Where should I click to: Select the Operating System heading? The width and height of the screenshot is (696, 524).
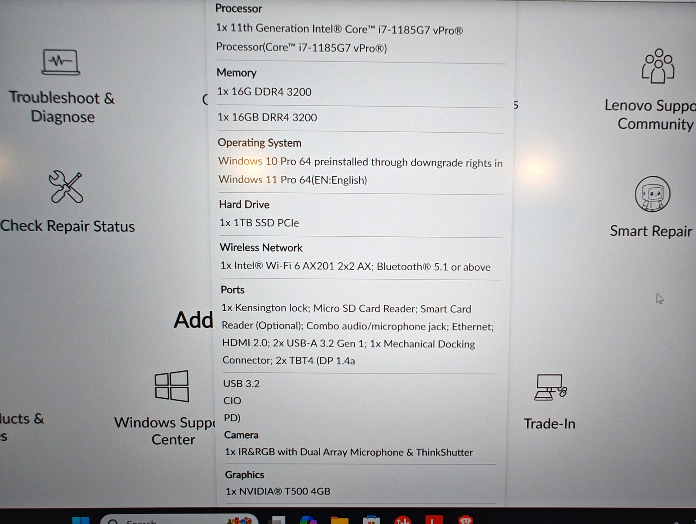pyautogui.click(x=259, y=143)
